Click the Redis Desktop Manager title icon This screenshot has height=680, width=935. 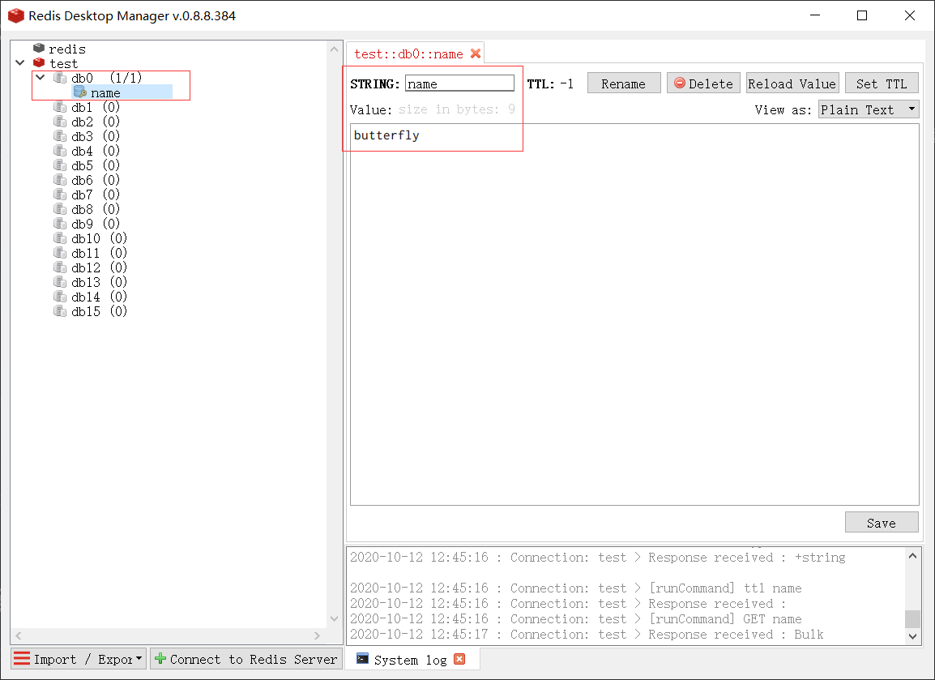[15, 15]
